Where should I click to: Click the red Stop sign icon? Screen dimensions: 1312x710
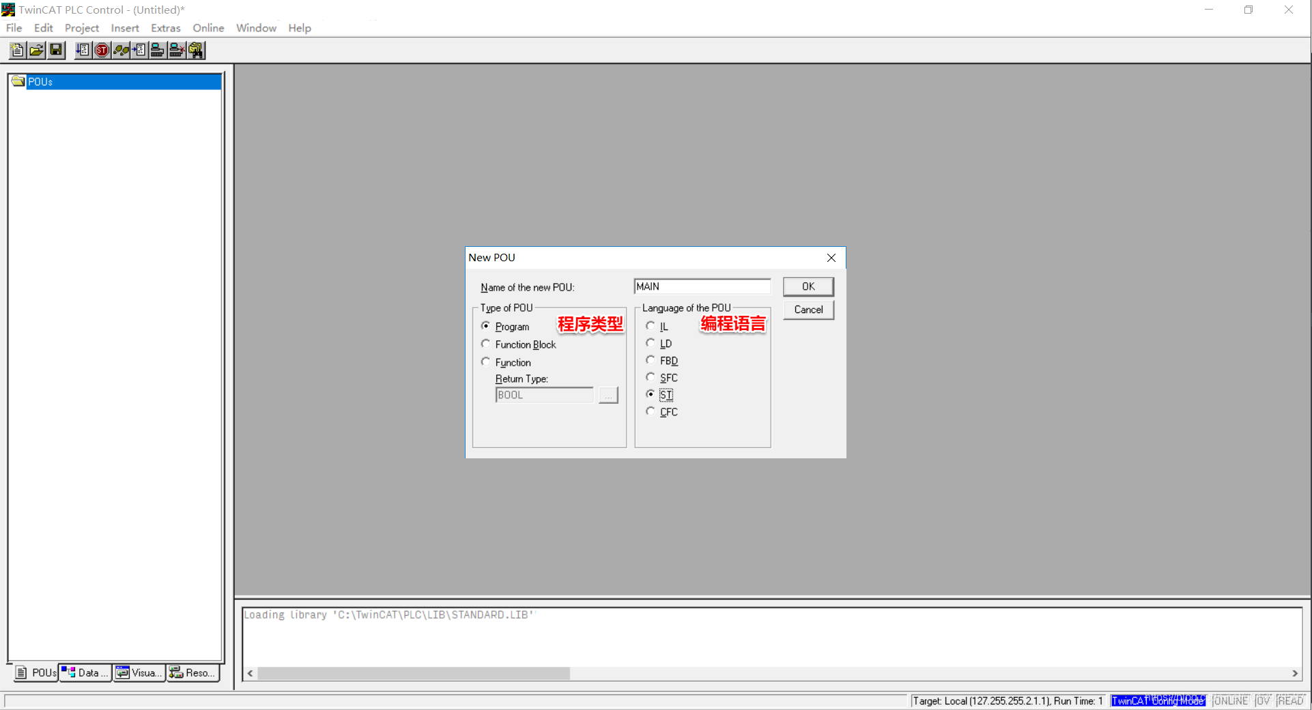pyautogui.click(x=102, y=50)
